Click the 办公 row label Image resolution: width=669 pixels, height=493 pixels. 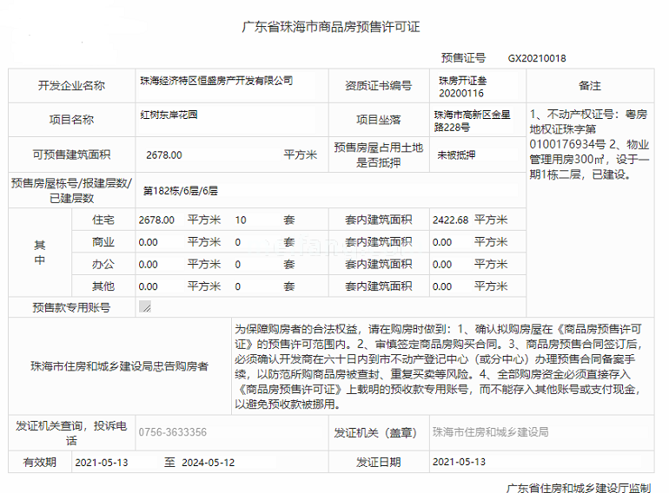(x=103, y=264)
